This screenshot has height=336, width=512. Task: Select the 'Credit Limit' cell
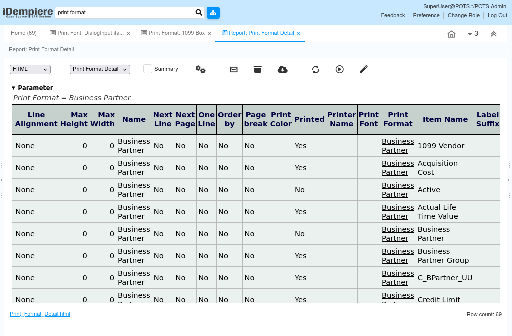445,296
